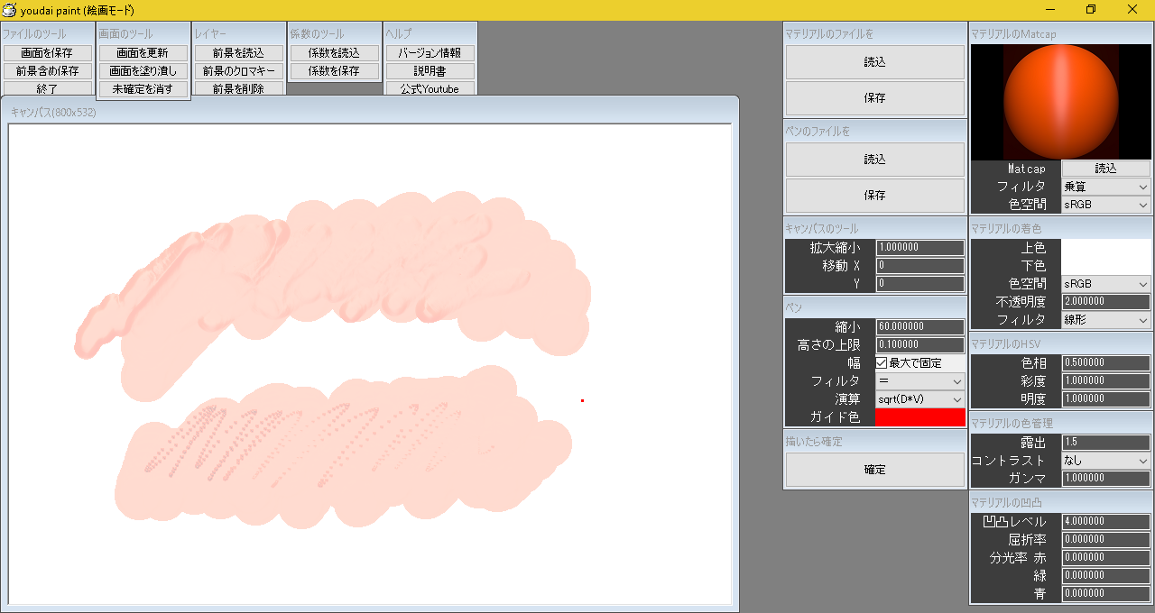Click the white 上色 color swatch
Screen dimensions: 1155x613
[x=1105, y=248]
